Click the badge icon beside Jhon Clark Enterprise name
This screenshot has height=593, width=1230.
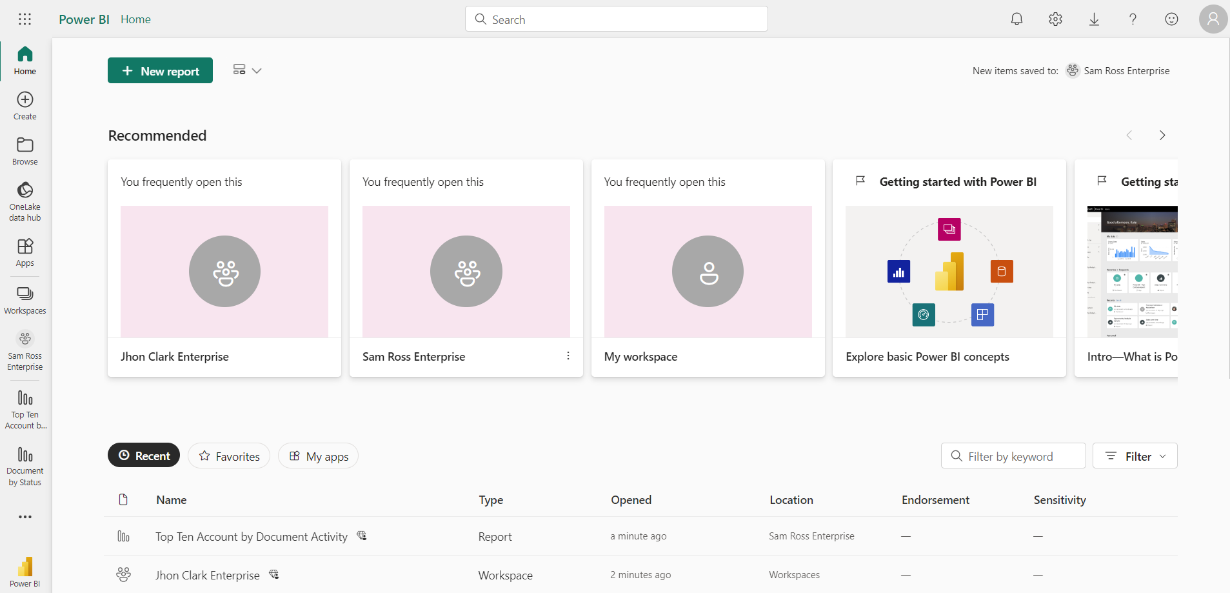tap(274, 574)
